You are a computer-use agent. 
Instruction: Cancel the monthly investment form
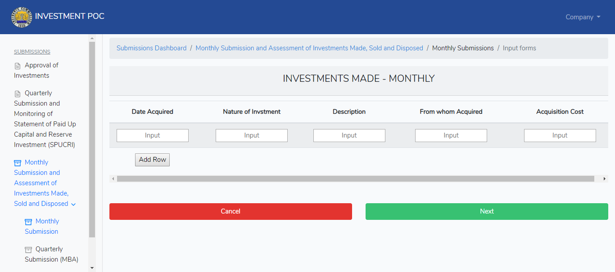(x=231, y=211)
